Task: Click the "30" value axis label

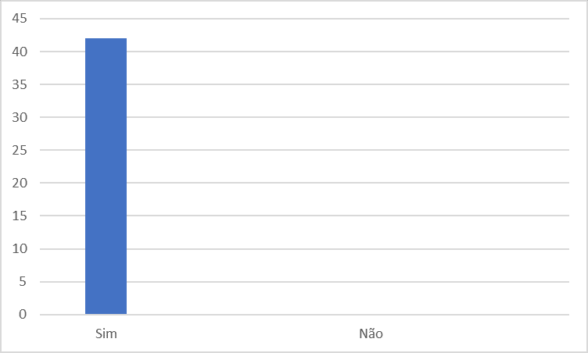Action: tap(20, 117)
